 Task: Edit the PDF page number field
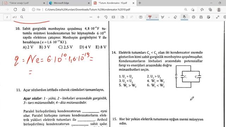(x=7, y=17)
